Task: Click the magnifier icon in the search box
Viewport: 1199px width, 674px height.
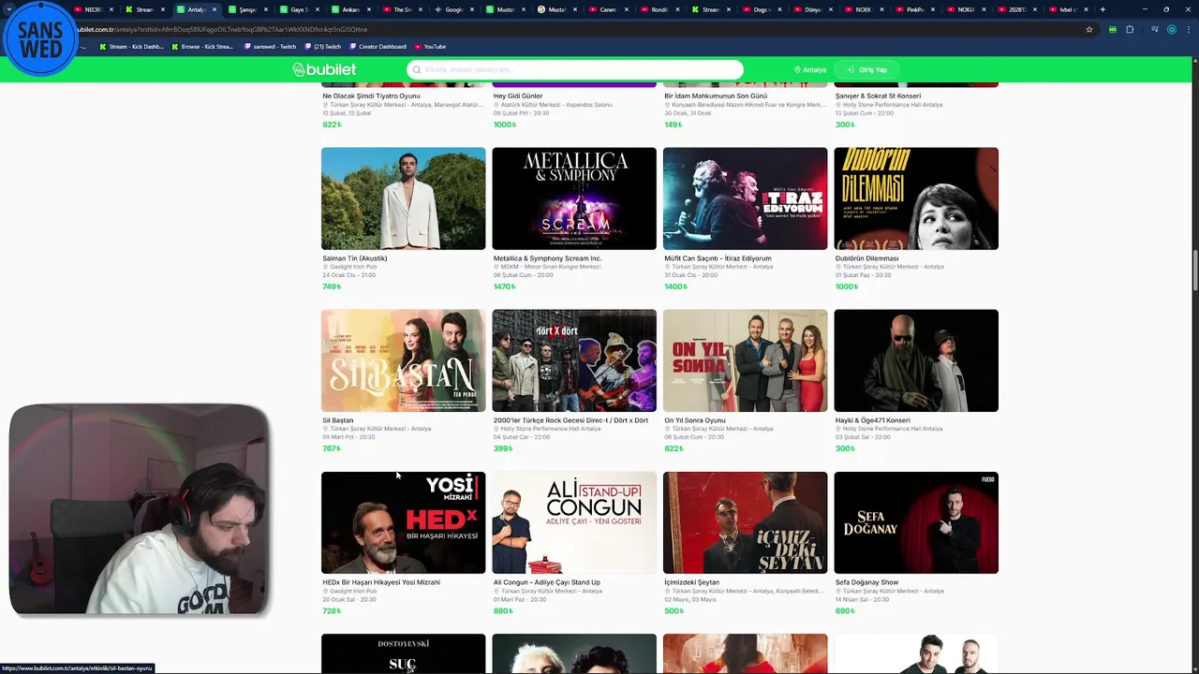Action: pos(417,69)
